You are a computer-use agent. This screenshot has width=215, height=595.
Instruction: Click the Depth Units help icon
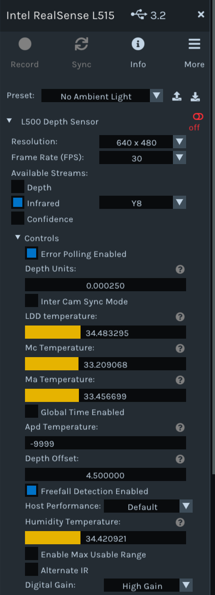(x=180, y=269)
